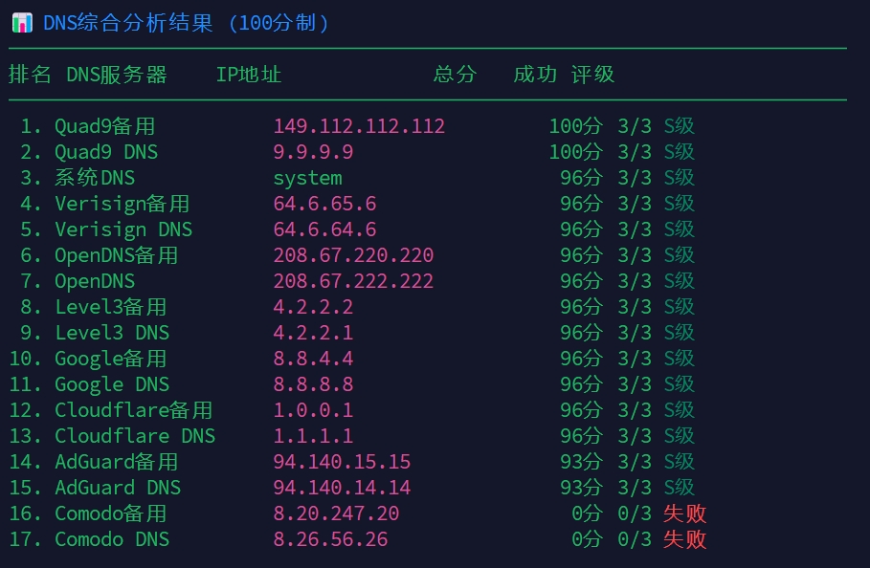870x568 pixels.
Task: Select the IP address 94.140.15.15
Action: (342, 462)
